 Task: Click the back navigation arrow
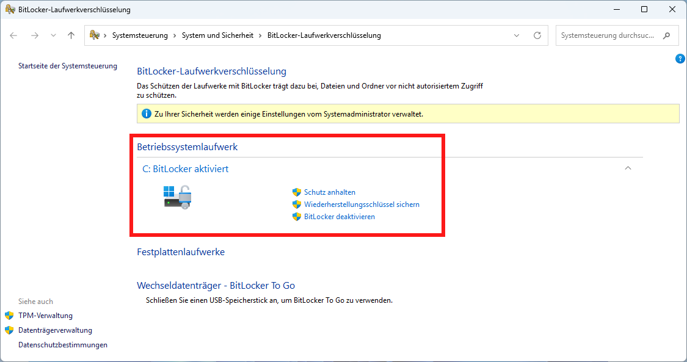(13, 35)
